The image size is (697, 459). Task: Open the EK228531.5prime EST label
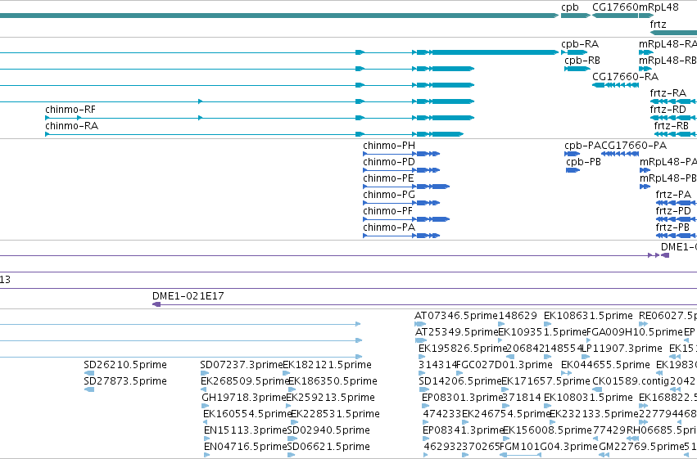point(335,414)
